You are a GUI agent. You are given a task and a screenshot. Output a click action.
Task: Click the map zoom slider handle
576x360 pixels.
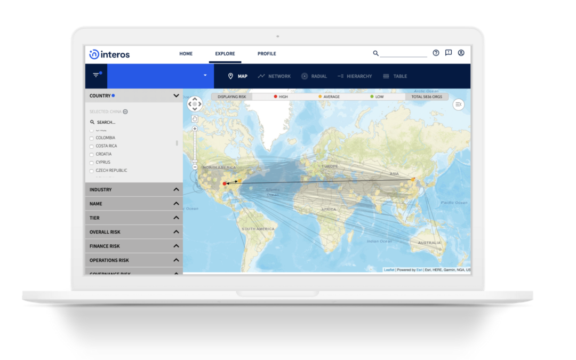(195, 161)
